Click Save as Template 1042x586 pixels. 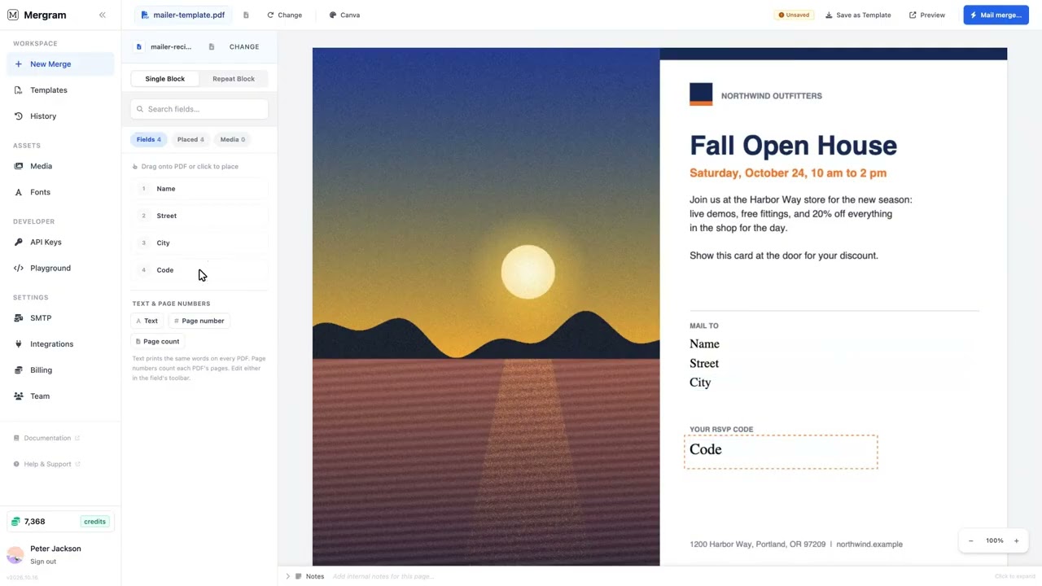858,15
